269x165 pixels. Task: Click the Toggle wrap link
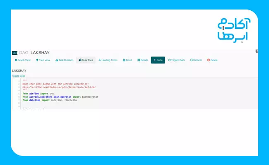(x=19, y=76)
